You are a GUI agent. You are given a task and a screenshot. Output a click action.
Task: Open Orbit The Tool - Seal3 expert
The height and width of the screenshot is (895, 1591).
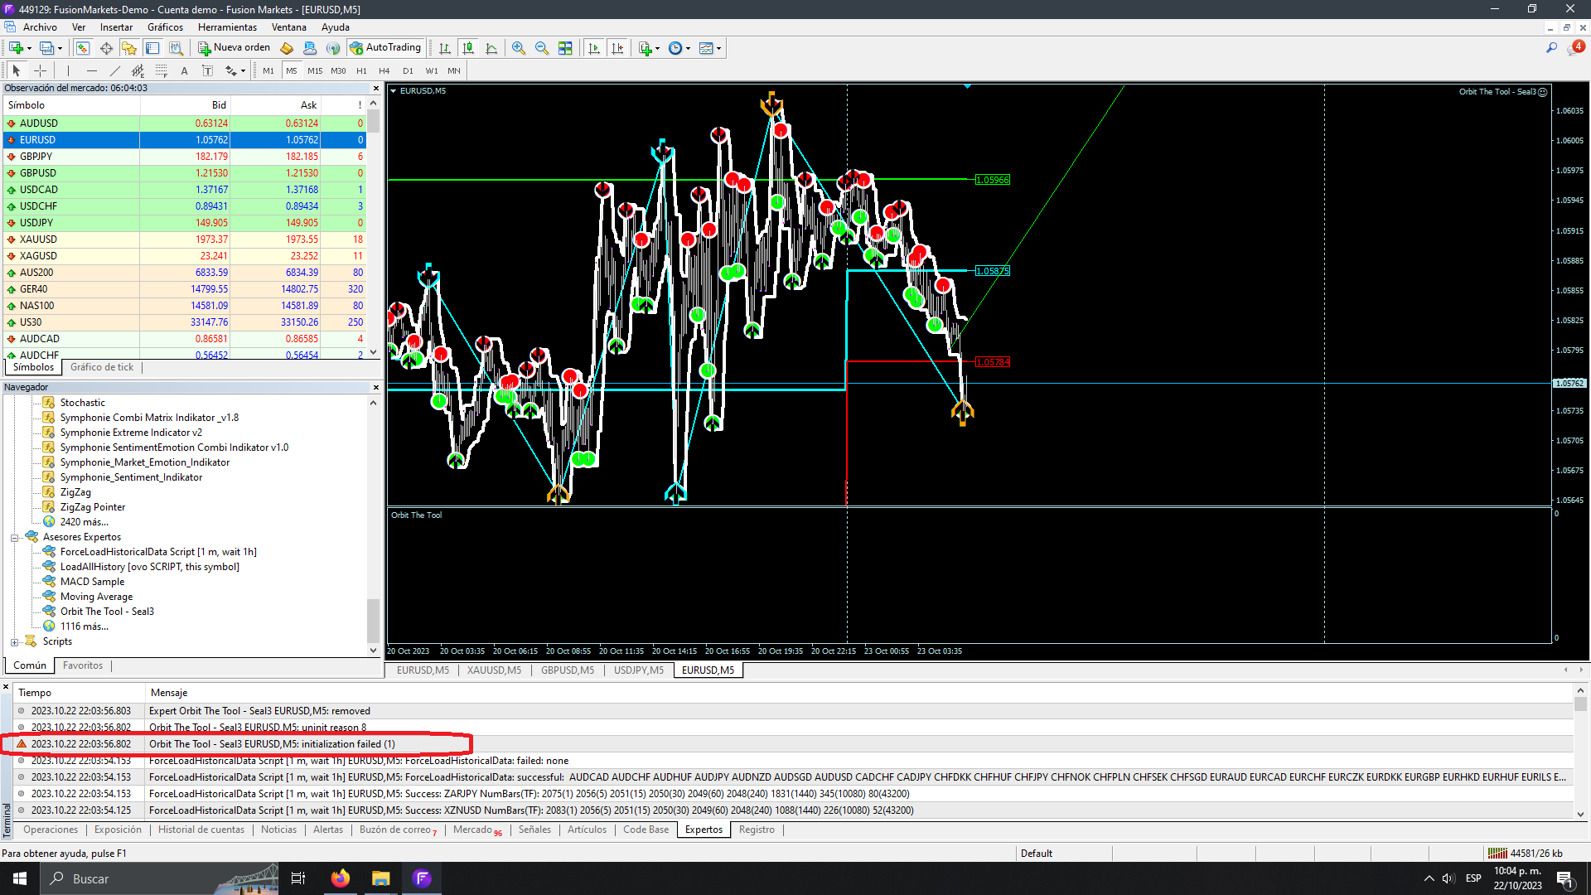[107, 612]
